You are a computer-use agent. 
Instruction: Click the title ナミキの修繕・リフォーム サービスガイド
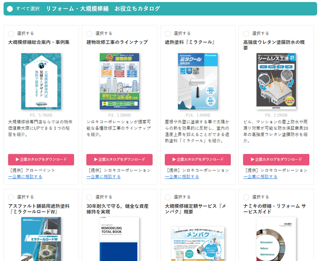[274, 209]
